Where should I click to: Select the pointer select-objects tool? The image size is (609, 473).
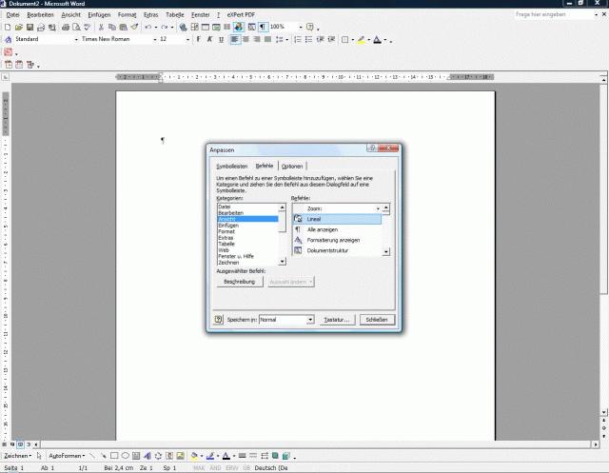39,456
